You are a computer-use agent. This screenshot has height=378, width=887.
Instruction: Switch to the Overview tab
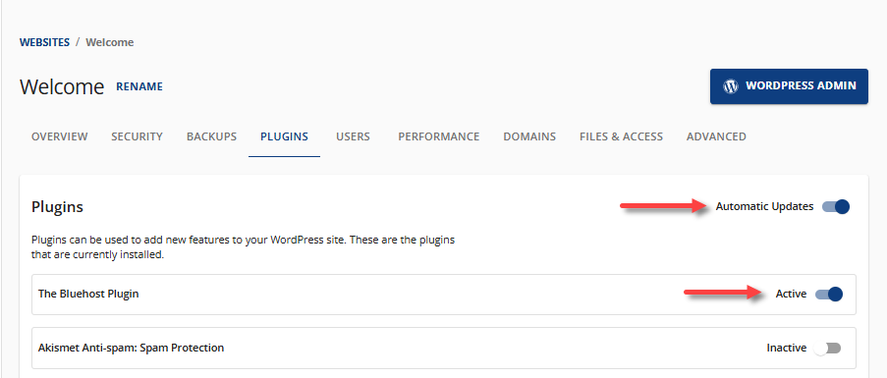(59, 136)
